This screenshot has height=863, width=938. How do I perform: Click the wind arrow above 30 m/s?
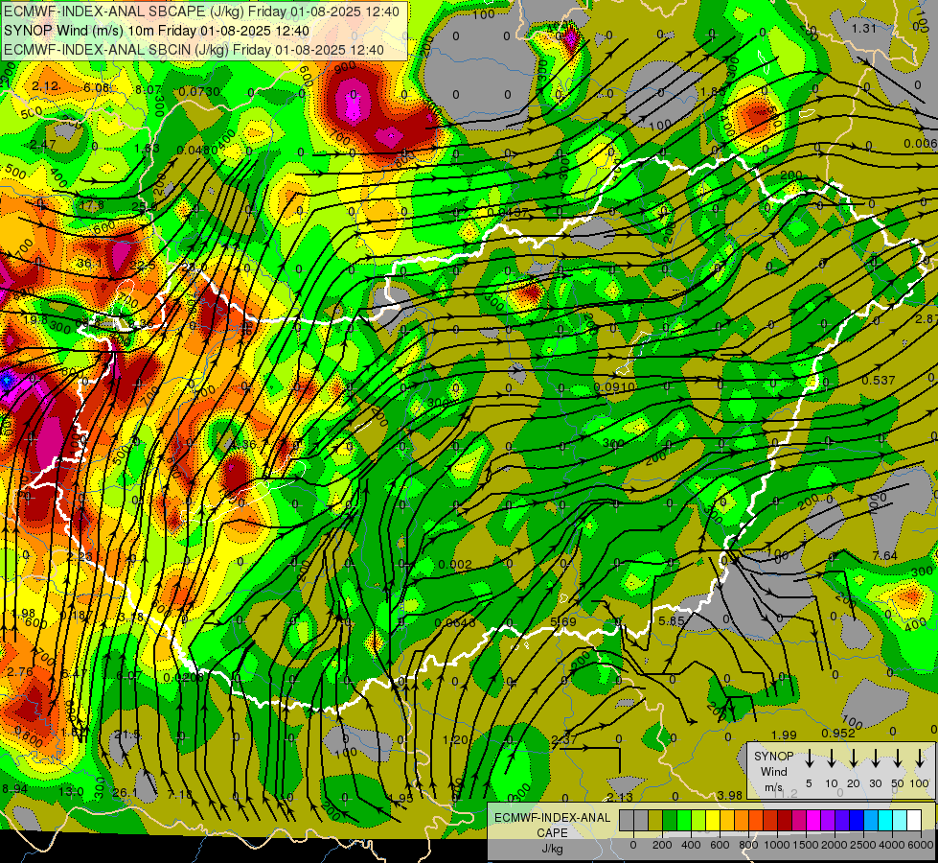pos(876,758)
